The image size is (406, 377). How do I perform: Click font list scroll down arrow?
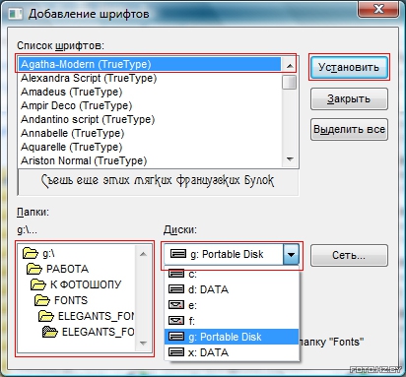pyautogui.click(x=290, y=159)
